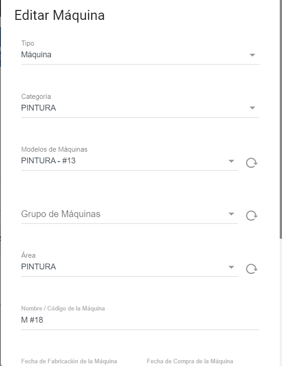Open the Grupo de Máquinas dropdown arrow
This screenshot has height=366, width=282.
pos(231,214)
